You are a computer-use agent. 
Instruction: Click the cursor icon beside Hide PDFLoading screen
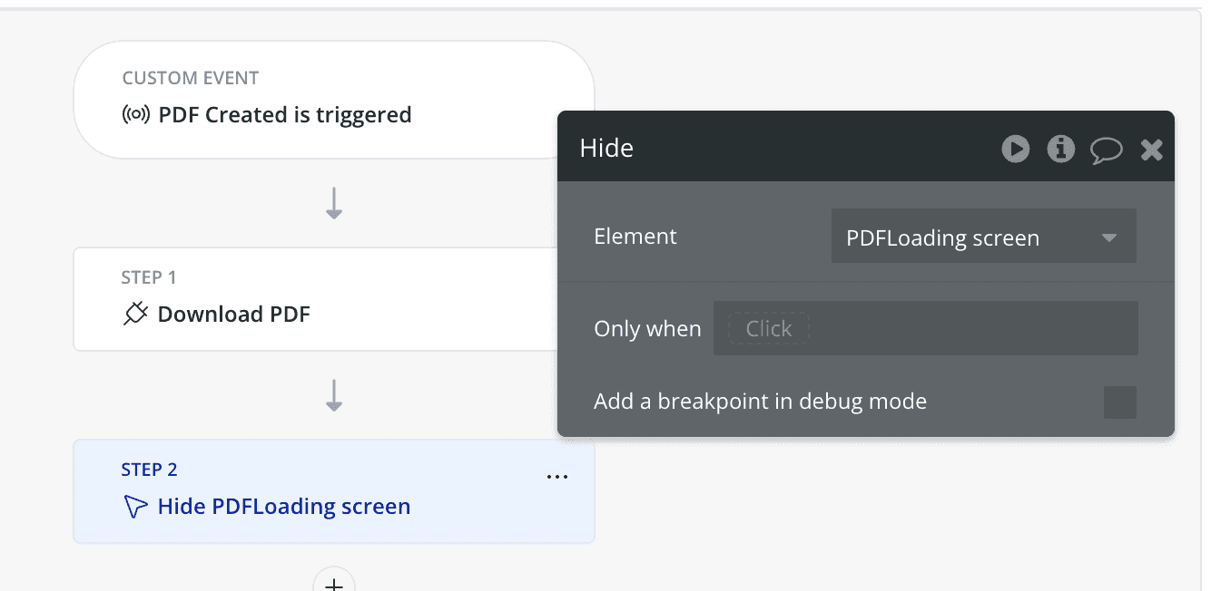(x=134, y=507)
